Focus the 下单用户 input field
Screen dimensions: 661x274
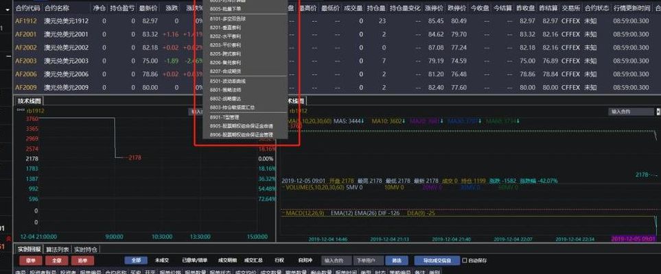pos(369,260)
